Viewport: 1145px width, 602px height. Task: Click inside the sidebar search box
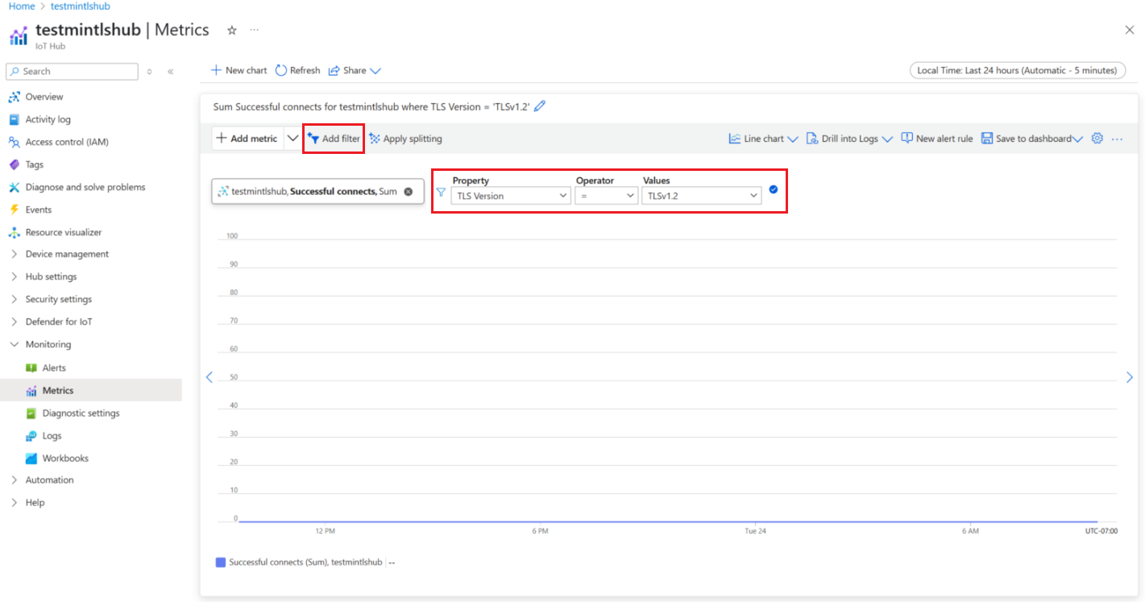pos(71,72)
